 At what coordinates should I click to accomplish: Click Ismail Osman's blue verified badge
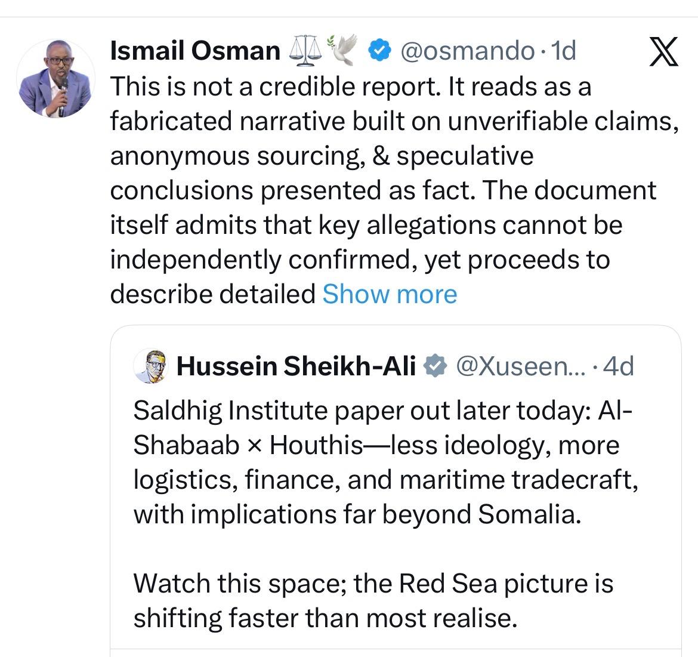[x=378, y=51]
